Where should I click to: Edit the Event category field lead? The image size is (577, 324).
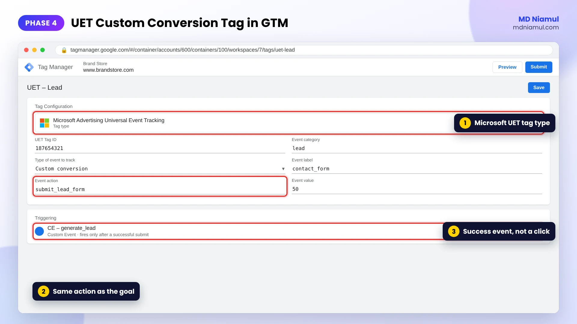click(417, 148)
